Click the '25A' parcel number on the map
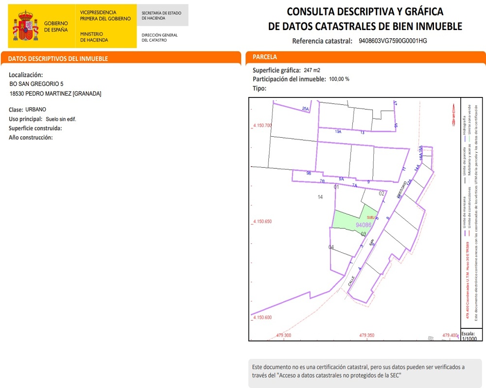The width and height of the screenshot is (486, 388). coord(305,109)
